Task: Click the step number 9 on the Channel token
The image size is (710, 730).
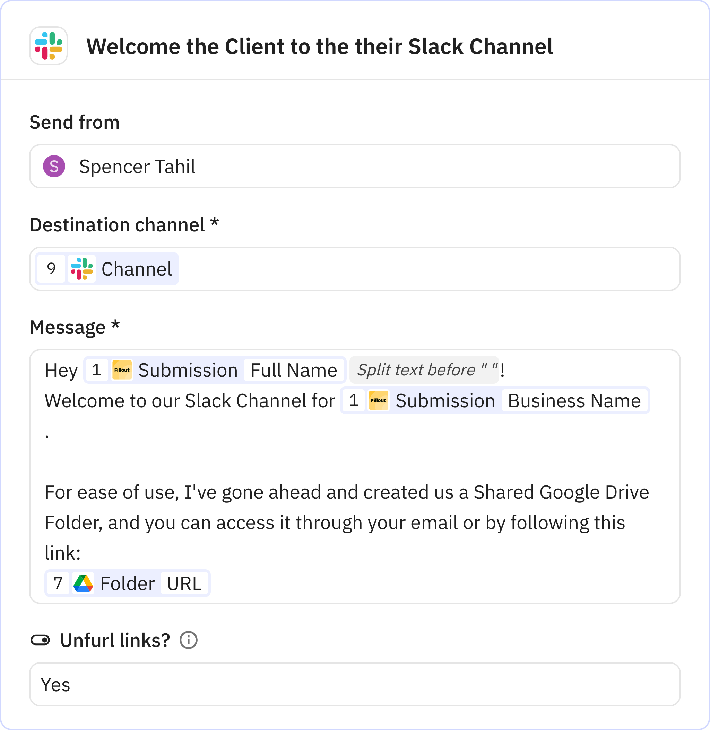Action: (x=51, y=268)
